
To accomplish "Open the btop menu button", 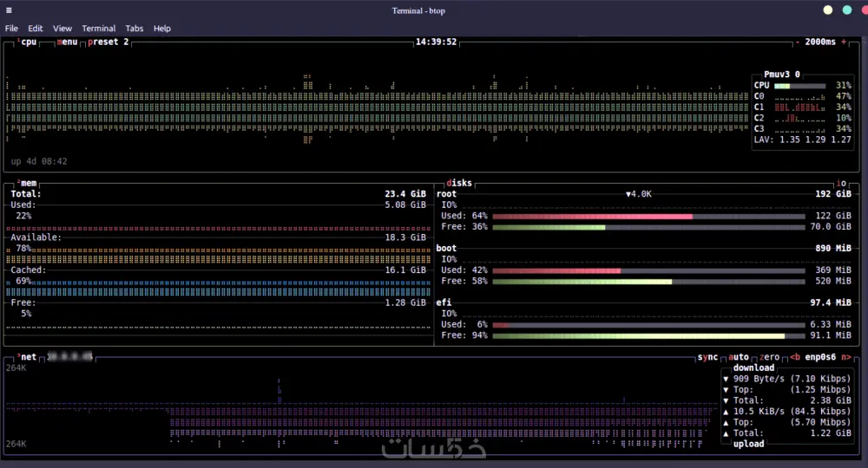I will pos(67,42).
